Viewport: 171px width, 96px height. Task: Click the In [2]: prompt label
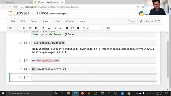[25, 43]
